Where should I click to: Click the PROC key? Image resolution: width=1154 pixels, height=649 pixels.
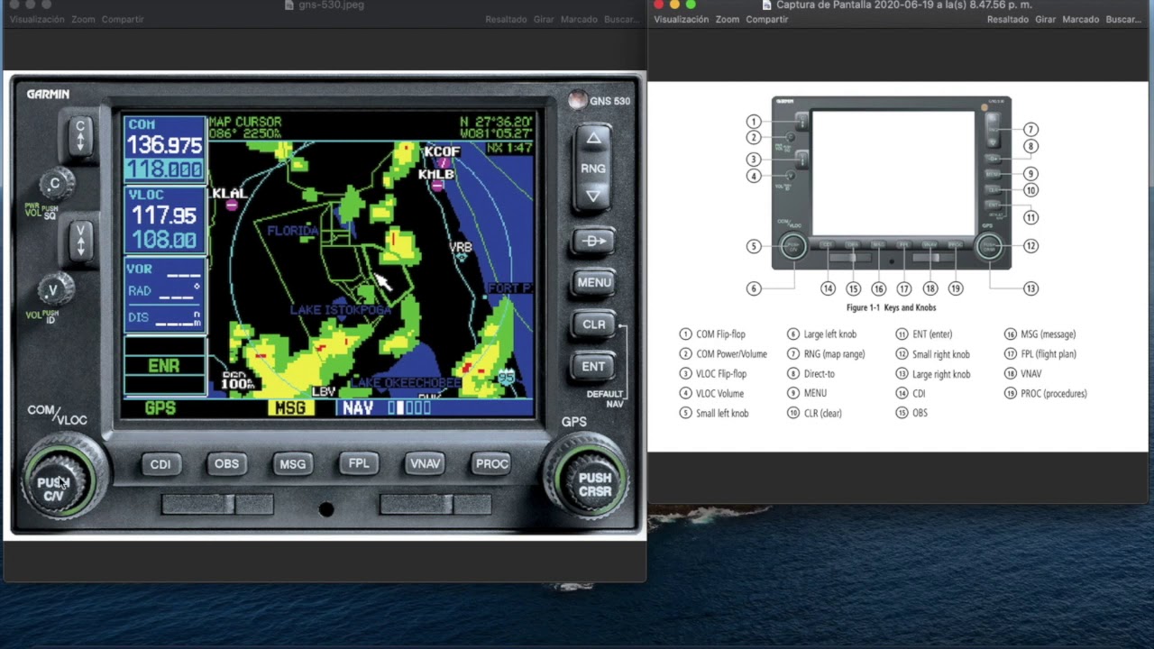click(491, 463)
